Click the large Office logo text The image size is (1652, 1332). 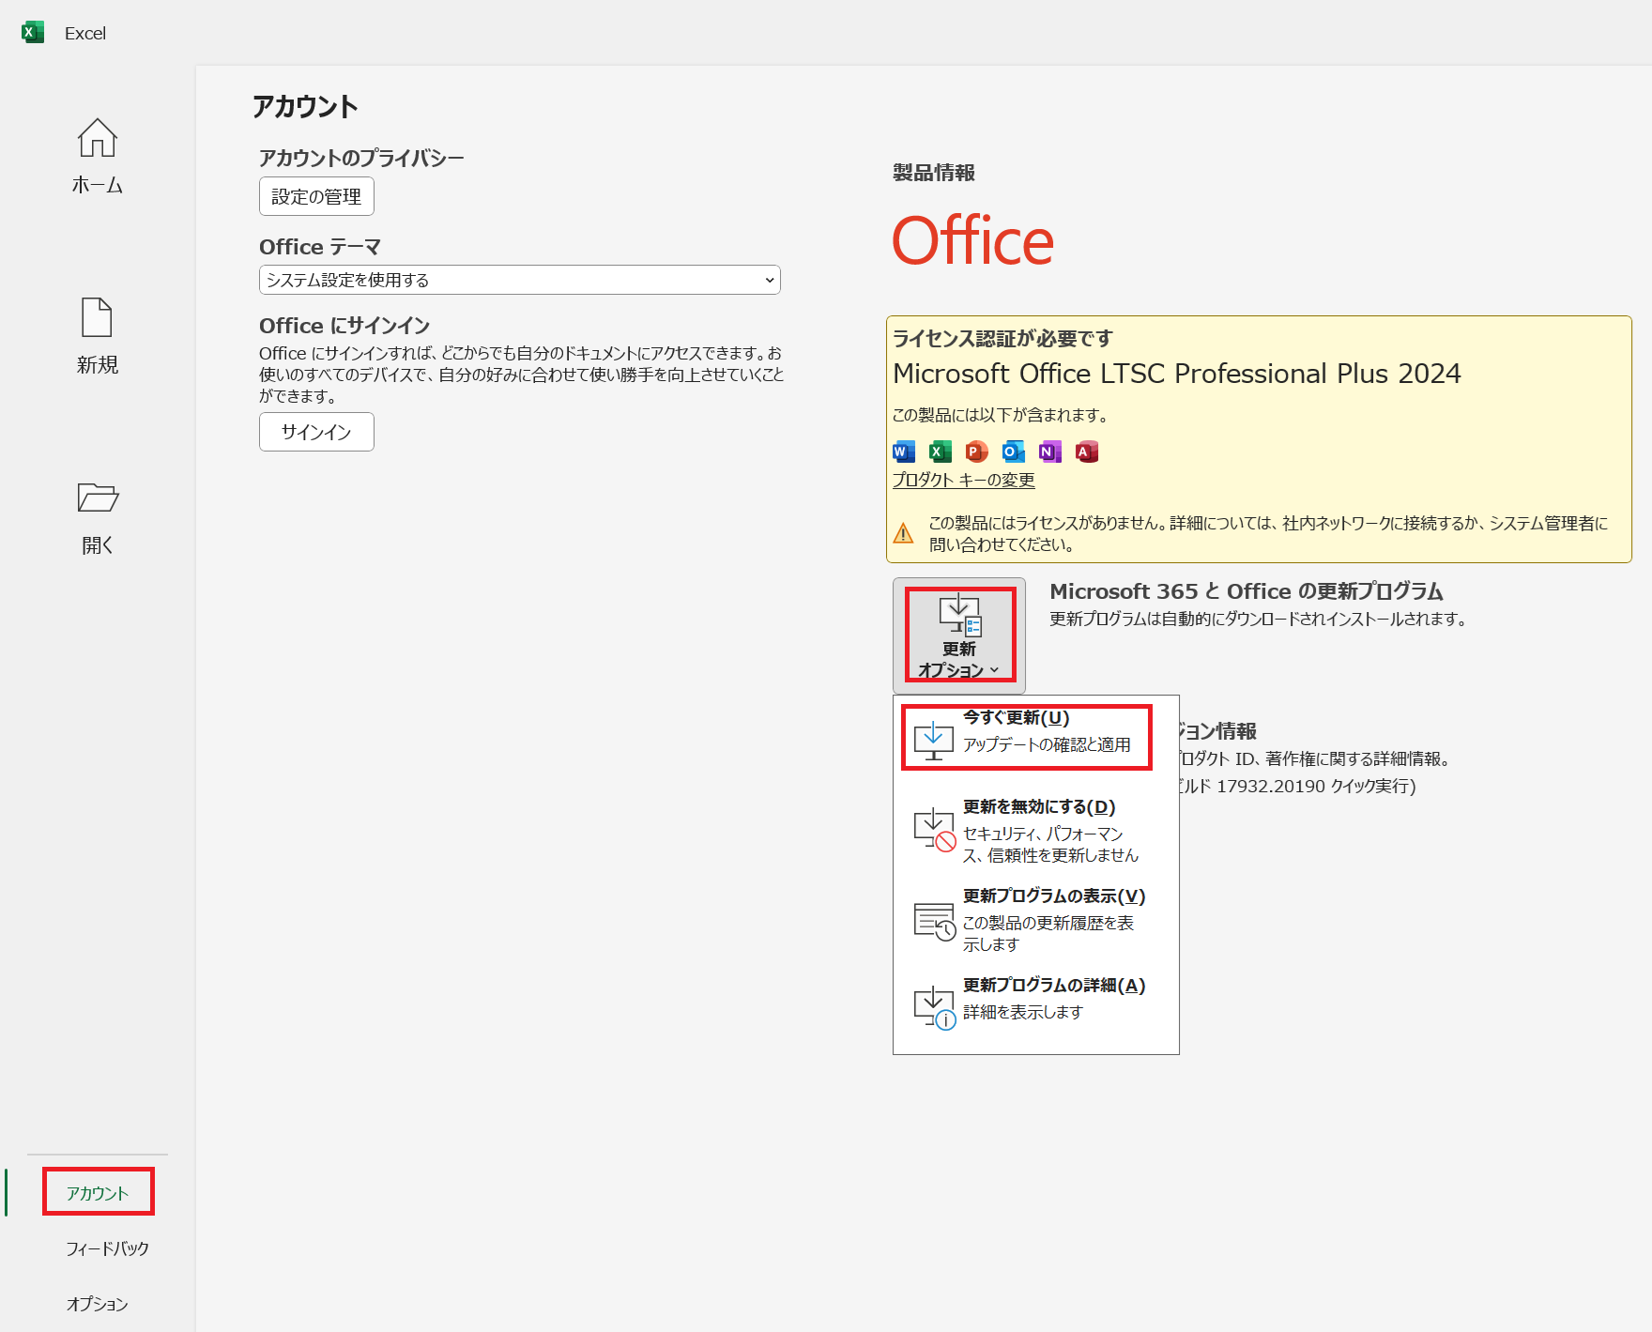click(973, 240)
